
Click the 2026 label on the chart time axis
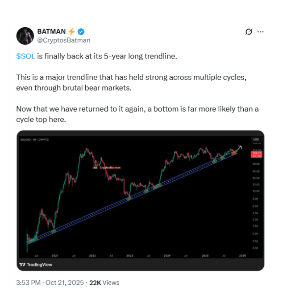click(242, 256)
